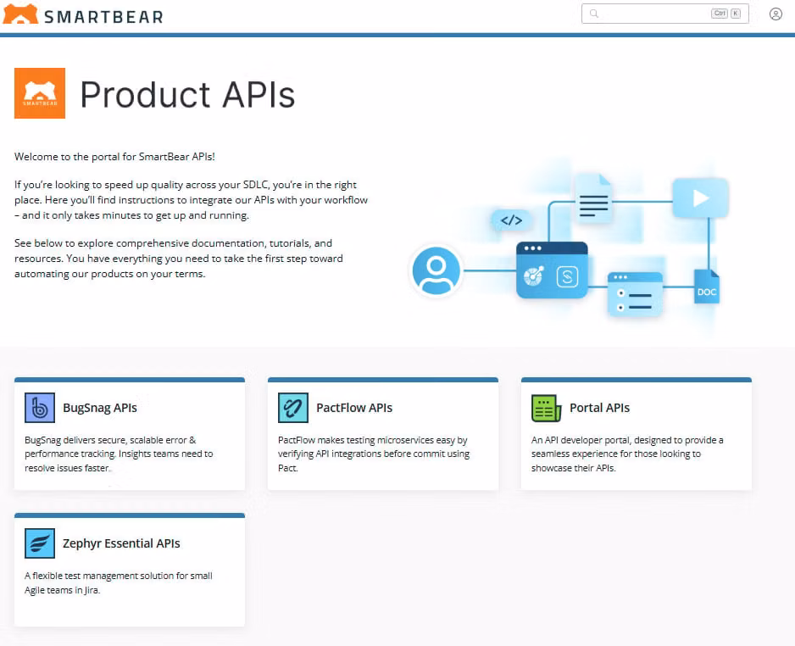Open the user account profile icon
Image resolution: width=795 pixels, height=646 pixels.
(x=776, y=14)
